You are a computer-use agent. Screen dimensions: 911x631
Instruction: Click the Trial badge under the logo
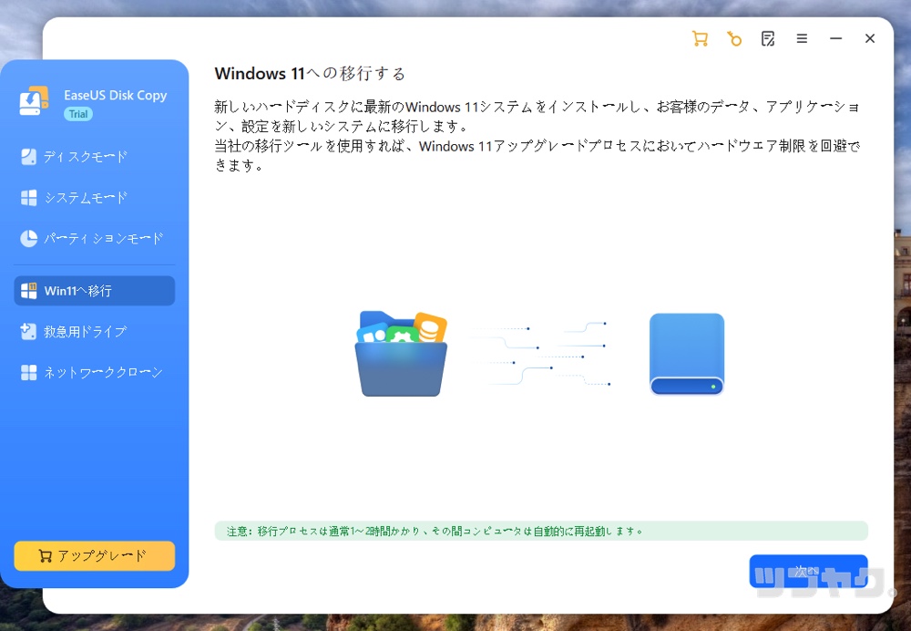[x=77, y=114]
